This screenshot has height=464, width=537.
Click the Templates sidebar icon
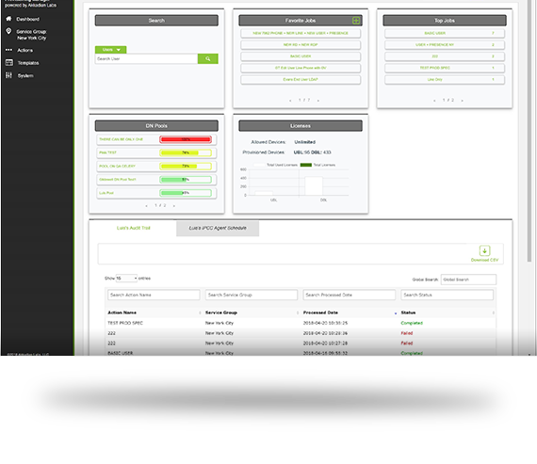point(9,63)
